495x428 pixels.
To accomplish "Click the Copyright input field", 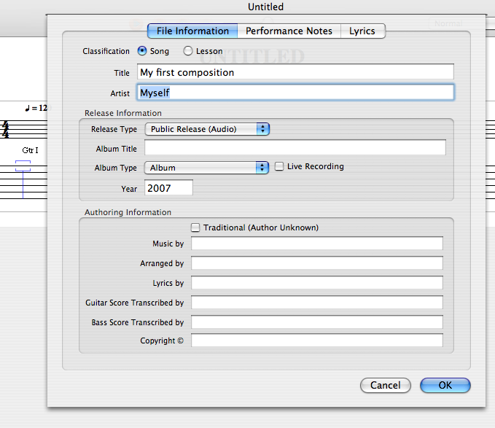I will (316, 341).
